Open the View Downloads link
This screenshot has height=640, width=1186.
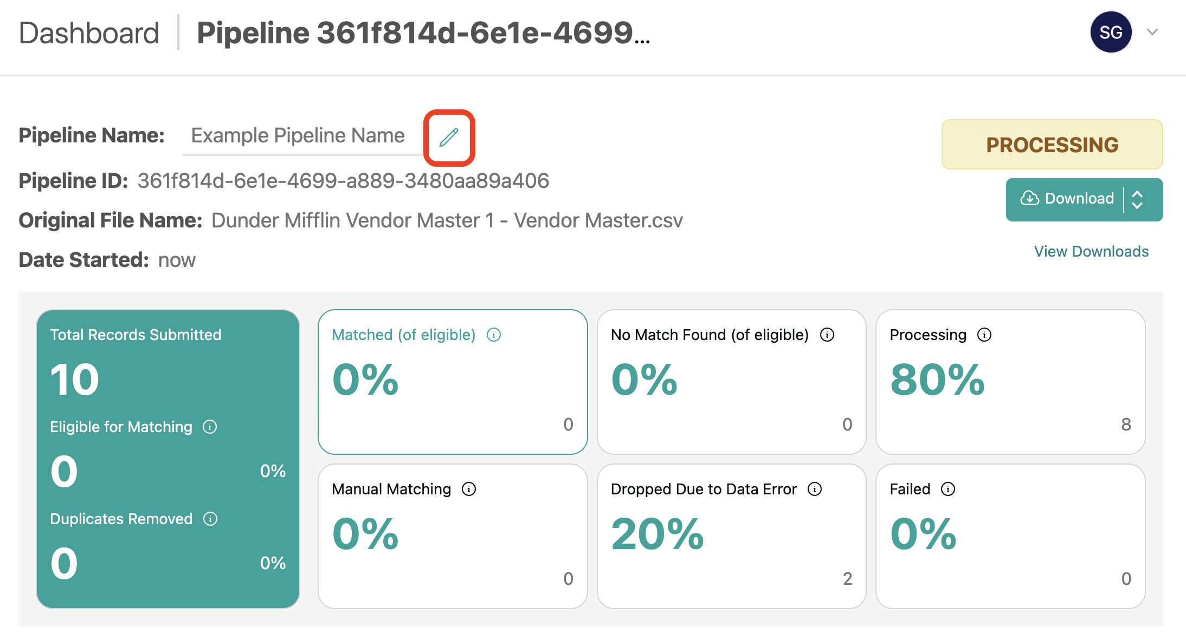(x=1091, y=252)
